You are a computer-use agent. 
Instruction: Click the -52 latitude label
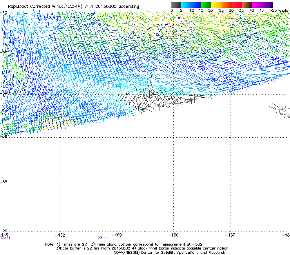4,52
